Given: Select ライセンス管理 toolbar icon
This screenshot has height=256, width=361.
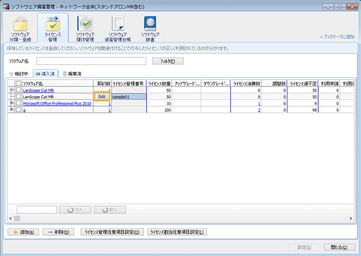Looking at the screenshot, I should tap(53, 29).
